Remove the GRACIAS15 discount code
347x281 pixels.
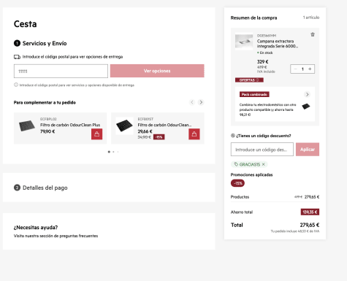click(264, 164)
